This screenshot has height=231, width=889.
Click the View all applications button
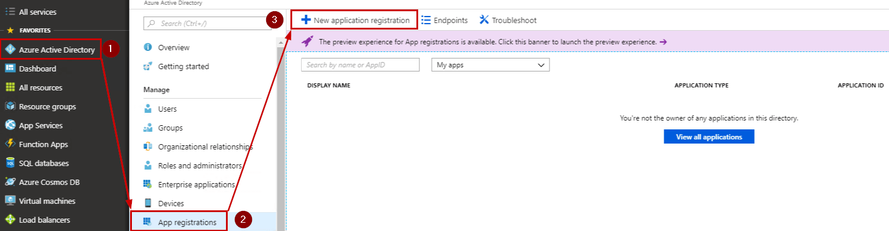pyautogui.click(x=709, y=137)
